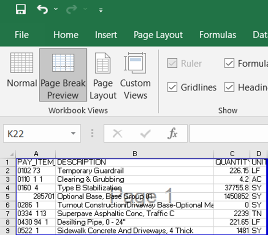
Task: Open the Page Layout ribbon tab
Action: [x=158, y=35]
